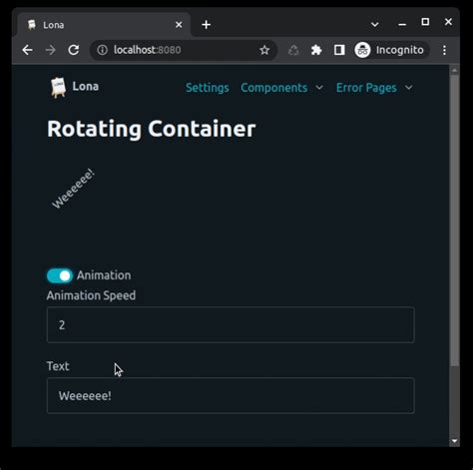Image resolution: width=473 pixels, height=470 pixels.
Task: Bookmark this page with the star icon
Action: (x=264, y=50)
